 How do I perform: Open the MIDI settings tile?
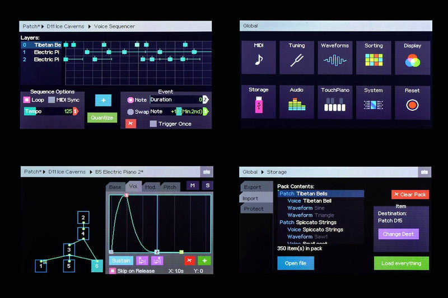point(258,58)
